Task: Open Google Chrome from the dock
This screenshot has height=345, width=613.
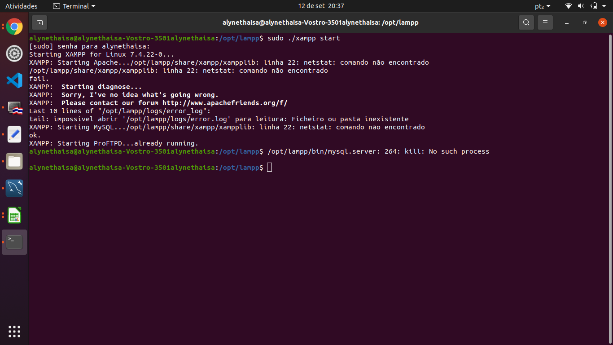Action: click(x=14, y=27)
